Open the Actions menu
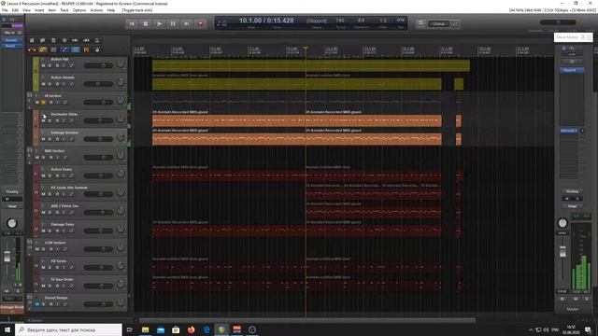The height and width of the screenshot is (336, 598). 96,10
